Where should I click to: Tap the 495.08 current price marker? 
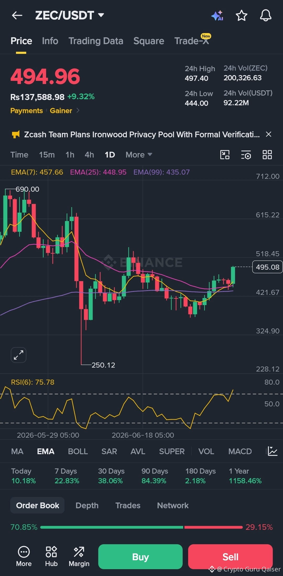(267, 267)
